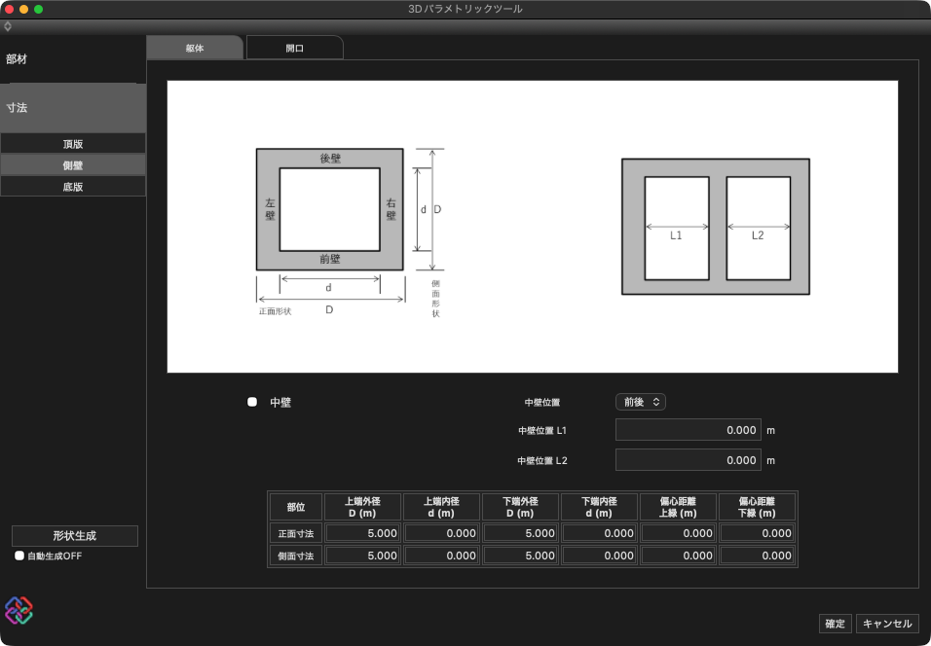Image resolution: width=931 pixels, height=646 pixels.
Task: Click the キャンセル button
Action: pyautogui.click(x=887, y=624)
